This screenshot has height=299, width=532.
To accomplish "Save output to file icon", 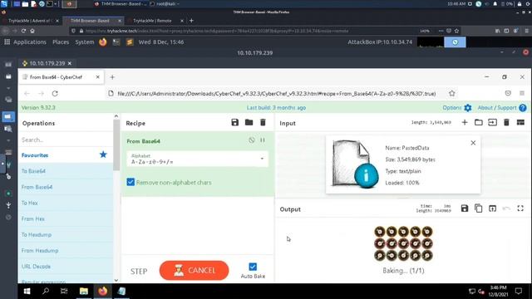I will pyautogui.click(x=465, y=208).
